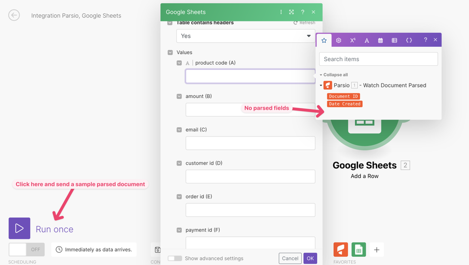Viewport: 469px width, 265px height.
Task: Focus the email (C) input field
Action: [x=250, y=143]
